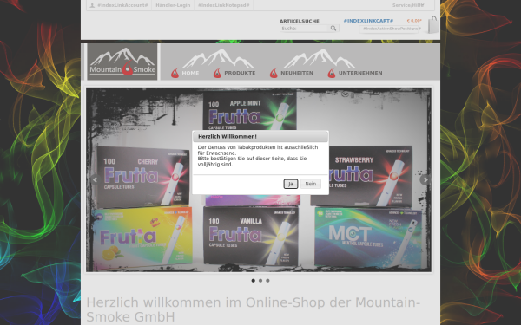521x325 pixels.
Task: Click the € 0,00* cart total
Action: 414,21
